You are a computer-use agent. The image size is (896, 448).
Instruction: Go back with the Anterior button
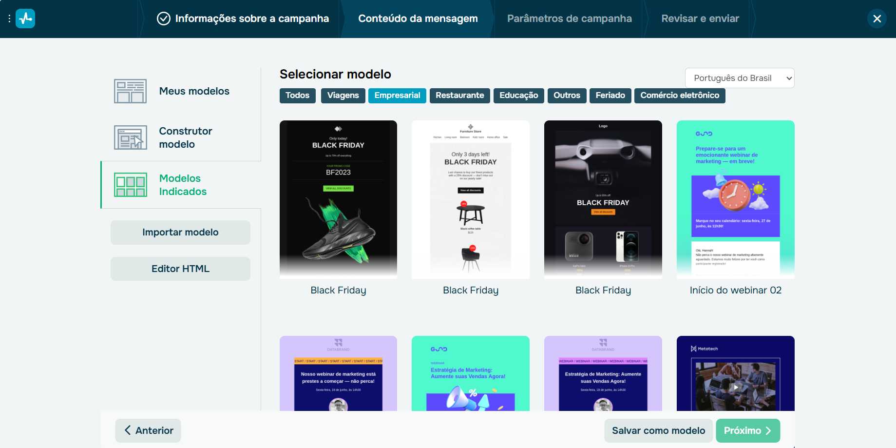point(148,430)
